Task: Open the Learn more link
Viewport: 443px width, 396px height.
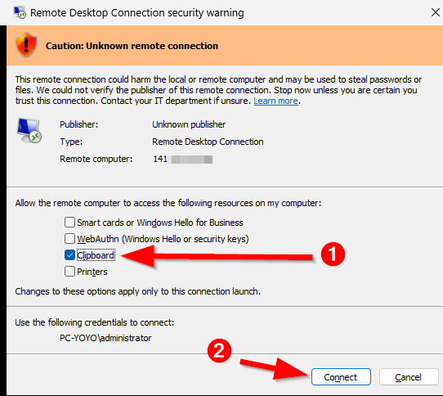Action: point(275,101)
